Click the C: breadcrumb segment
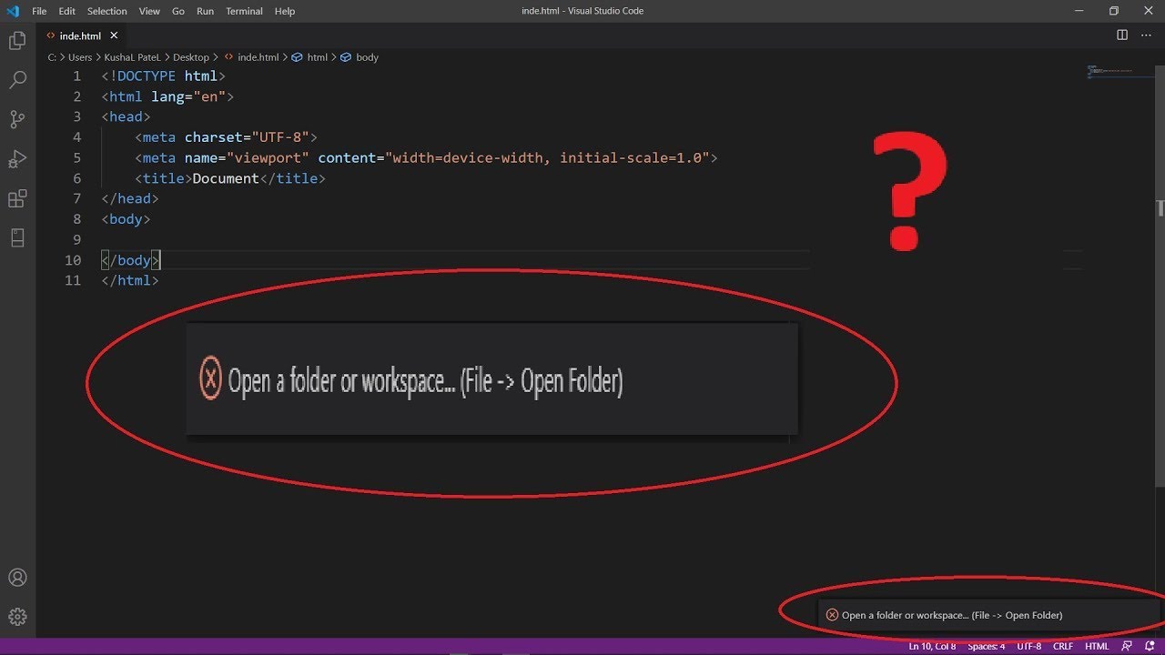The image size is (1165, 655). [x=52, y=57]
